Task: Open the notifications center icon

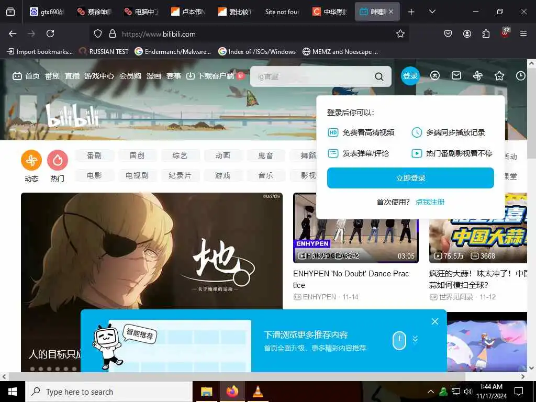Action: pyautogui.click(x=519, y=392)
